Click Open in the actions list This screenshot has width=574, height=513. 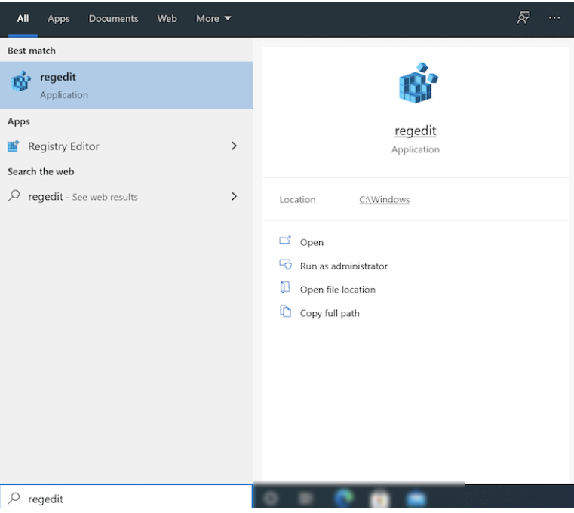click(x=312, y=242)
